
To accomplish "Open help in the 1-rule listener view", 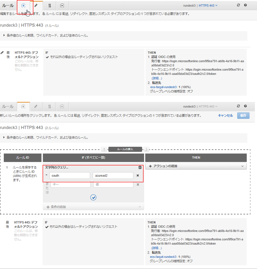I will (x=245, y=5).
